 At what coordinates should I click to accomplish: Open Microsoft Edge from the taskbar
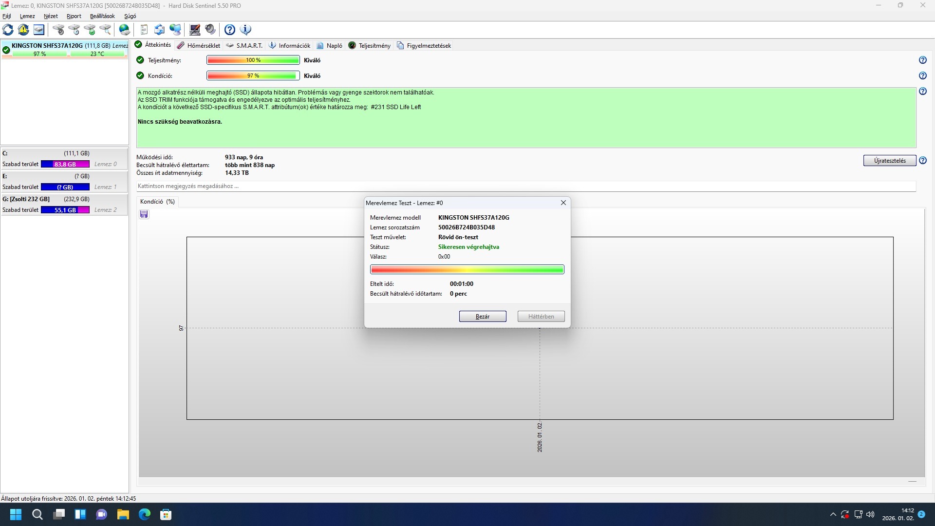145,514
